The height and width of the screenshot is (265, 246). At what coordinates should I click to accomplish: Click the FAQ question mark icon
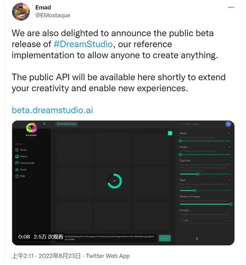[x=17, y=176]
